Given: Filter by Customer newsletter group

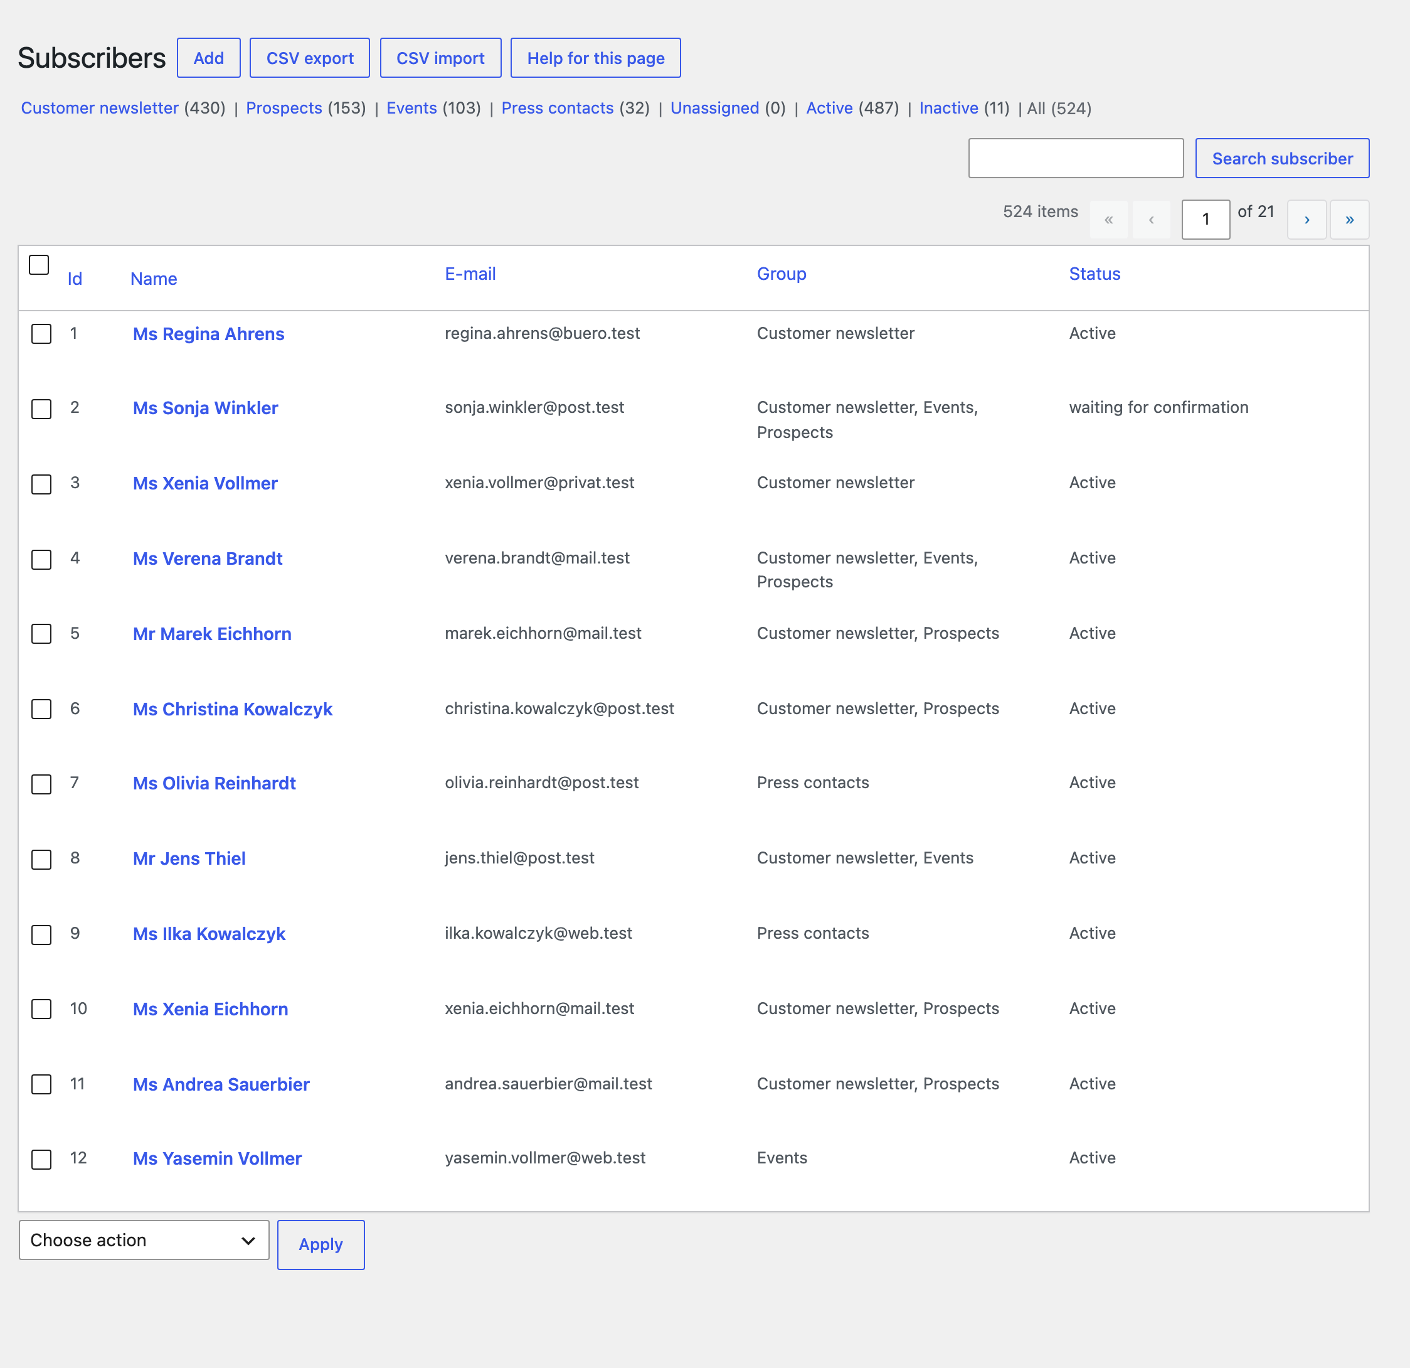Looking at the screenshot, I should click(x=100, y=108).
